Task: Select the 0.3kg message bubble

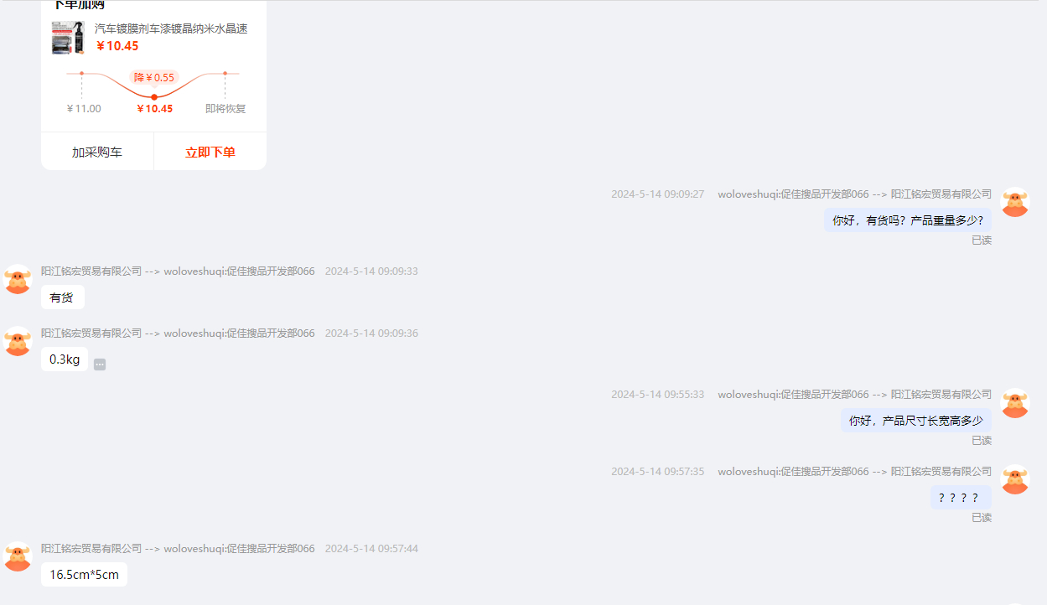Action: pos(65,359)
